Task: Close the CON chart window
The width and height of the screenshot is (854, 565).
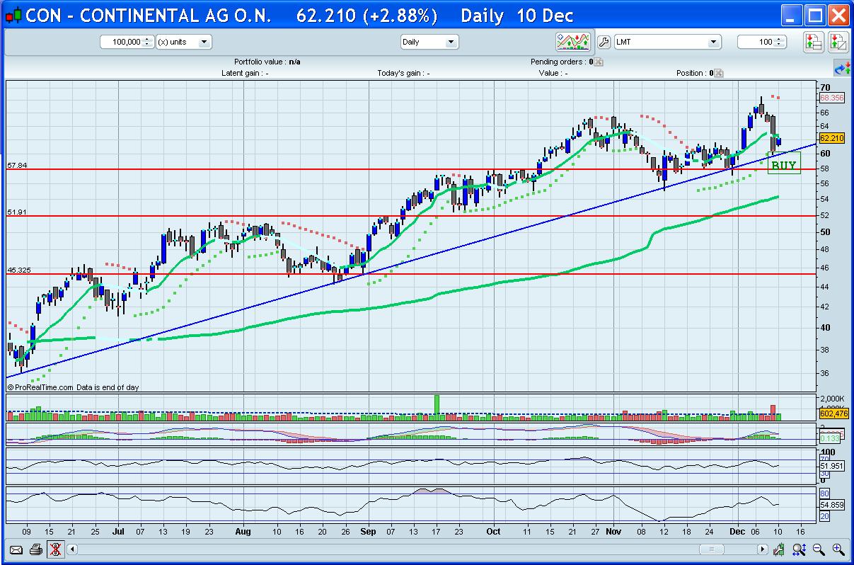Action: tap(838, 16)
